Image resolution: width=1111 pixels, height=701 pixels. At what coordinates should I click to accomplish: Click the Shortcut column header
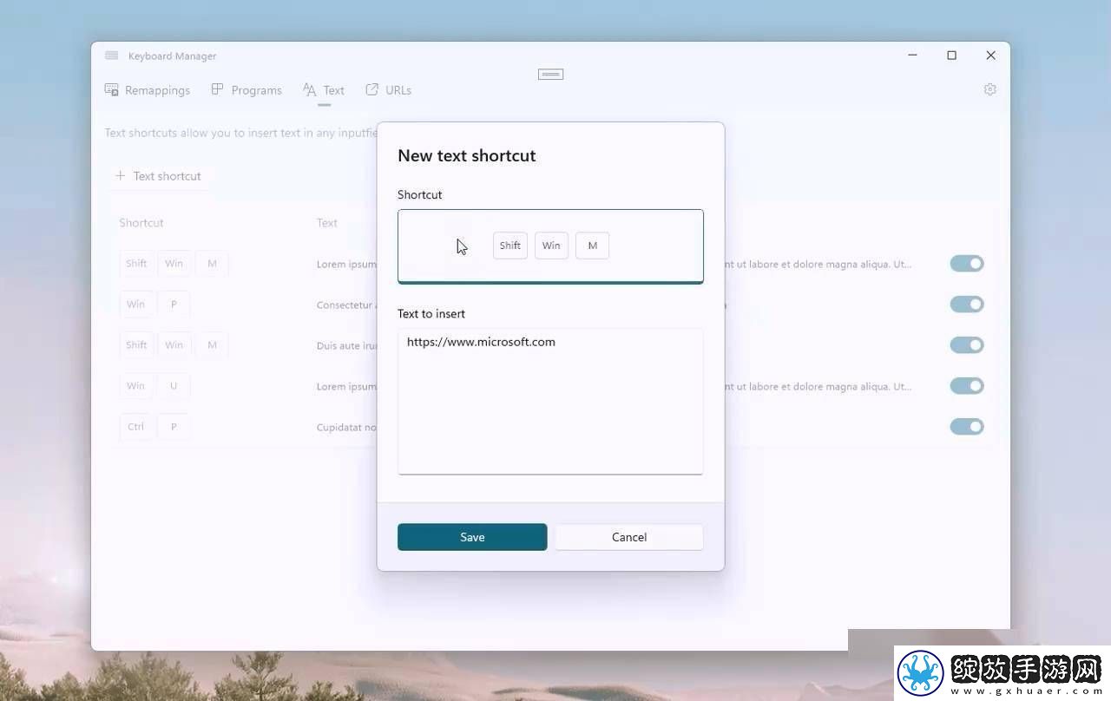(x=141, y=223)
